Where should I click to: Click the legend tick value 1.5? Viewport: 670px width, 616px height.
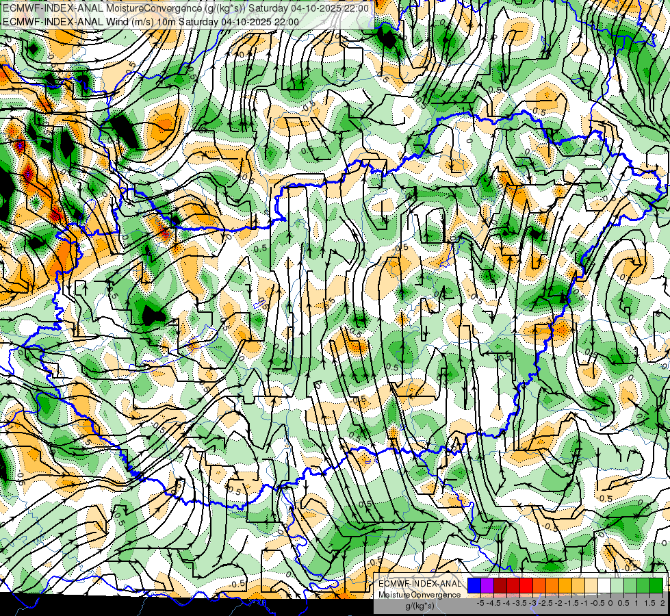click(649, 603)
